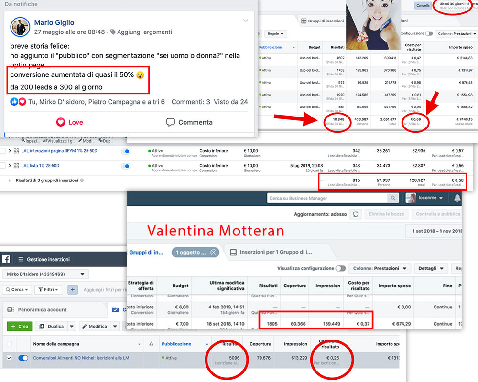Click the blue plus add-filter icon
Image resolution: width=478 pixels, height=382 pixels.
point(73,289)
